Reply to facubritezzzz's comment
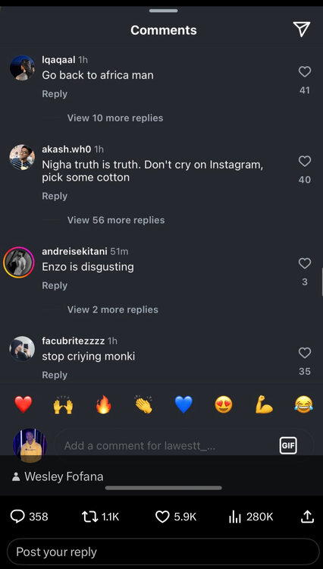This screenshot has width=323, height=569. point(55,375)
